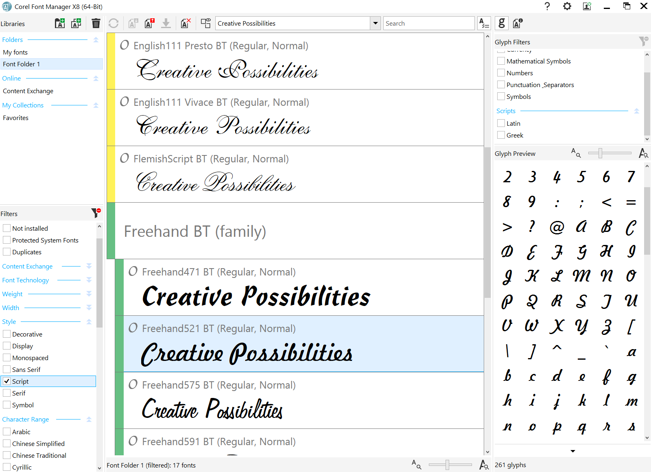Click the trash Delete icon in Libraries

(96, 23)
